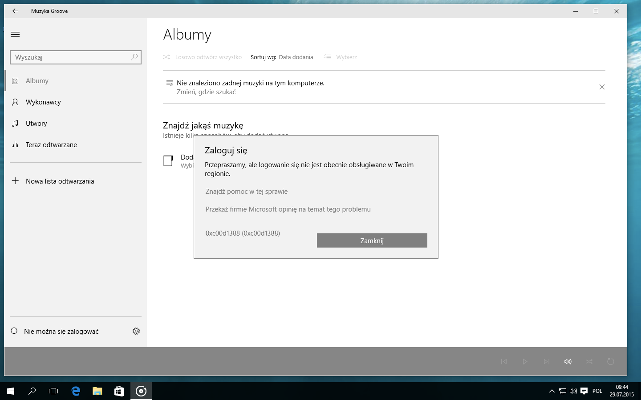Skip to the previous track
The width and height of the screenshot is (641, 400).
[504, 362]
